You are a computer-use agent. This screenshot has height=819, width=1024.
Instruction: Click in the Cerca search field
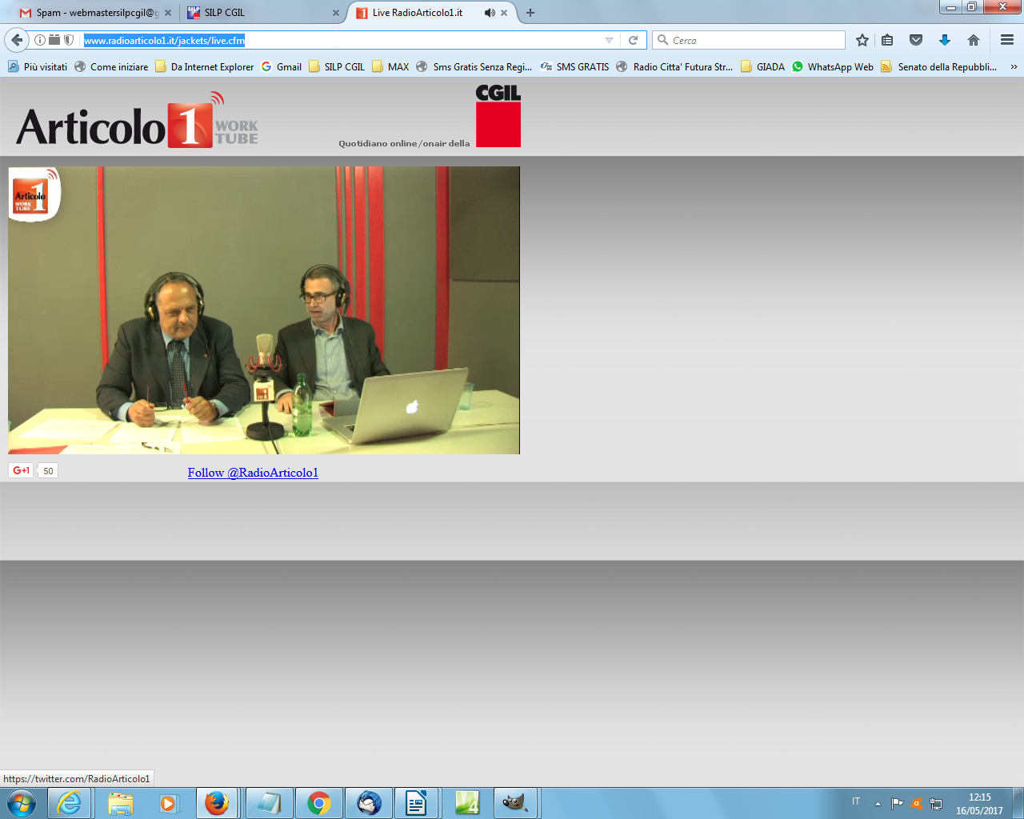756,40
